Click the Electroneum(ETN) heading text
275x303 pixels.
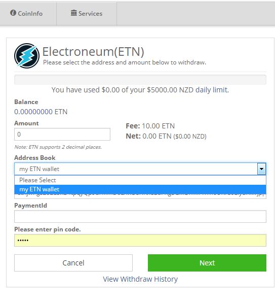click(x=93, y=52)
